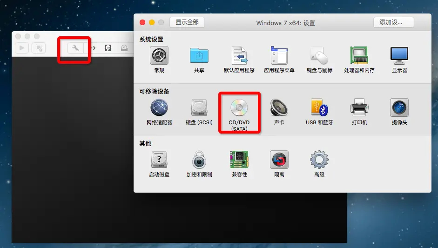
Task: Minimize the settings window with yellow button
Action: (x=152, y=22)
